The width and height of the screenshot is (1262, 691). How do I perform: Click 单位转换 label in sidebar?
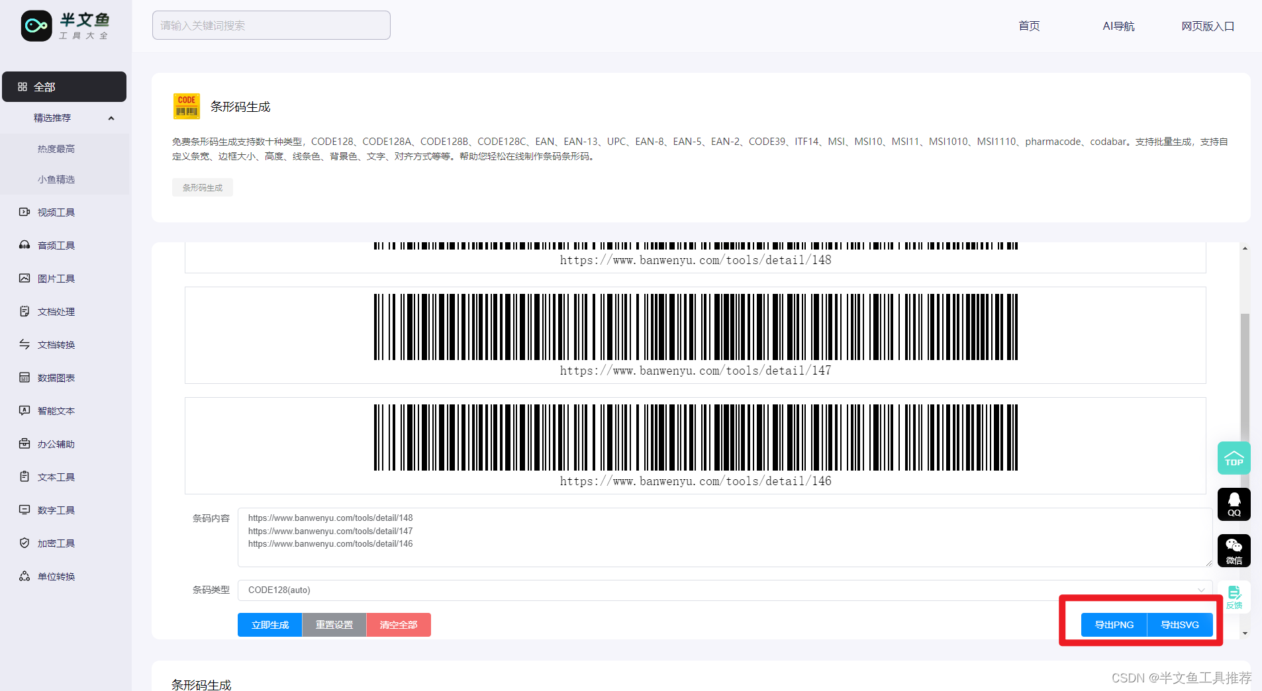click(x=56, y=576)
